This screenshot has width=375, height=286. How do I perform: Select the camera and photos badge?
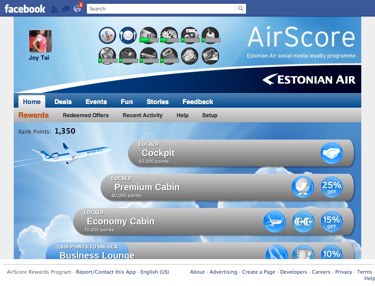190,35
